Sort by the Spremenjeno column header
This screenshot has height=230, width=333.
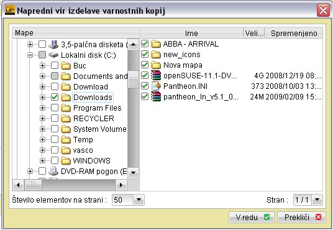[294, 33]
